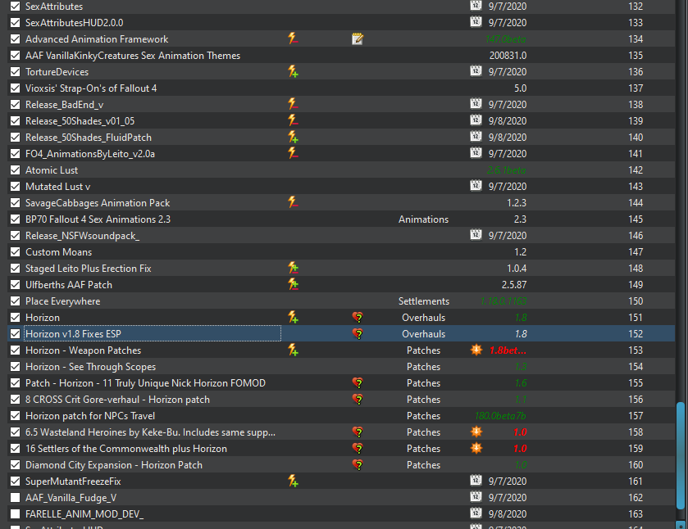Click the update star icon on Wasteland Heroines row

[476, 432]
